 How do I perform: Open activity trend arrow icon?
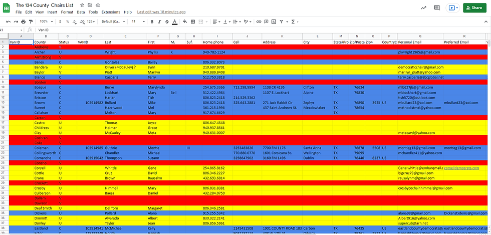pos(424,8)
